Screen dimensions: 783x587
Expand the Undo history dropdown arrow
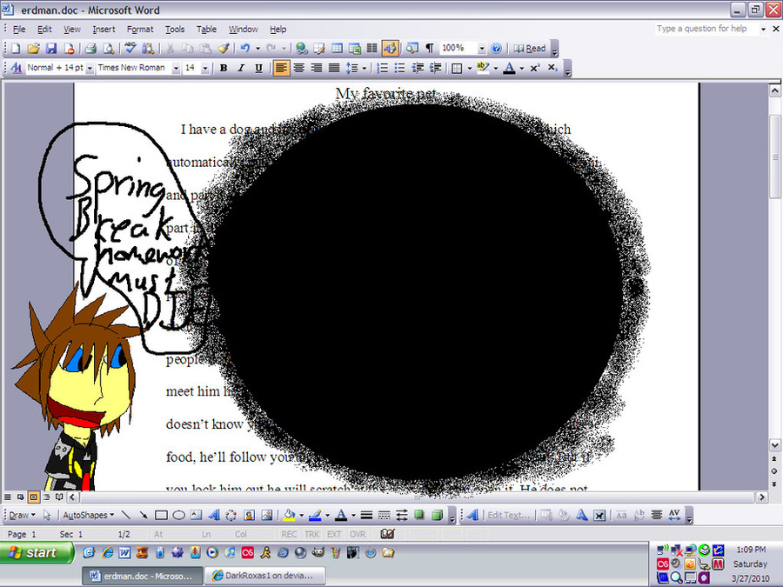point(258,49)
